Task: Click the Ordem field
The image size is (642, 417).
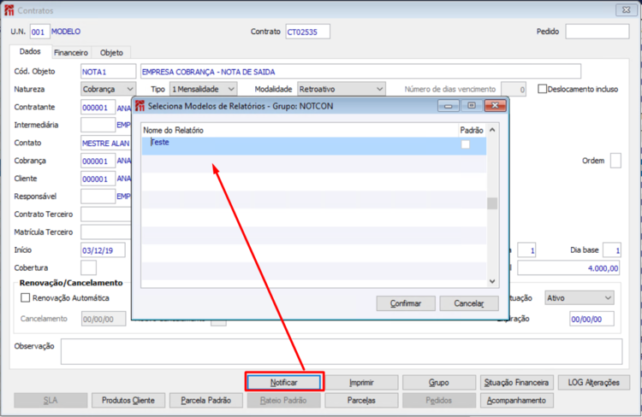Action: pyautogui.click(x=615, y=161)
